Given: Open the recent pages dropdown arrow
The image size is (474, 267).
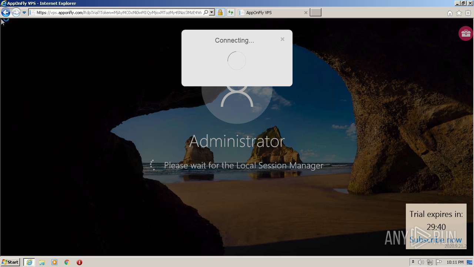Looking at the screenshot, I should pyautogui.click(x=24, y=13).
